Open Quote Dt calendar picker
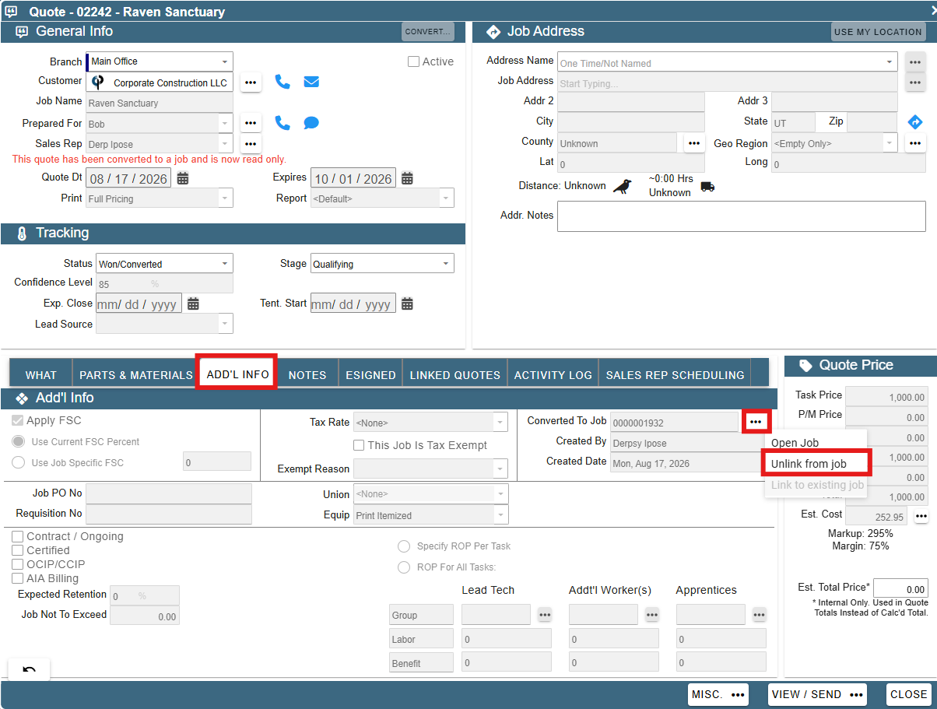The width and height of the screenshot is (937, 709). tap(183, 178)
